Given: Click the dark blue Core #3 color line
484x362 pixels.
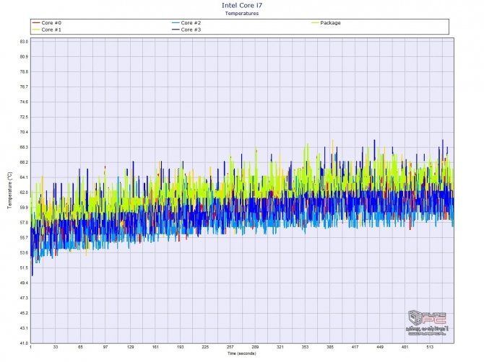Looking at the screenshot, I should pyautogui.click(x=176, y=30).
